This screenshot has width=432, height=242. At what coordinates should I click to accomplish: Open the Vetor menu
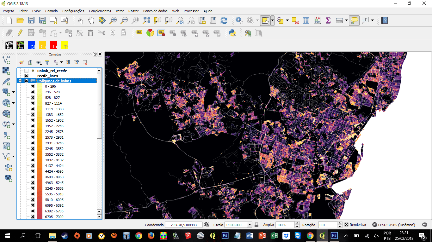point(120,11)
